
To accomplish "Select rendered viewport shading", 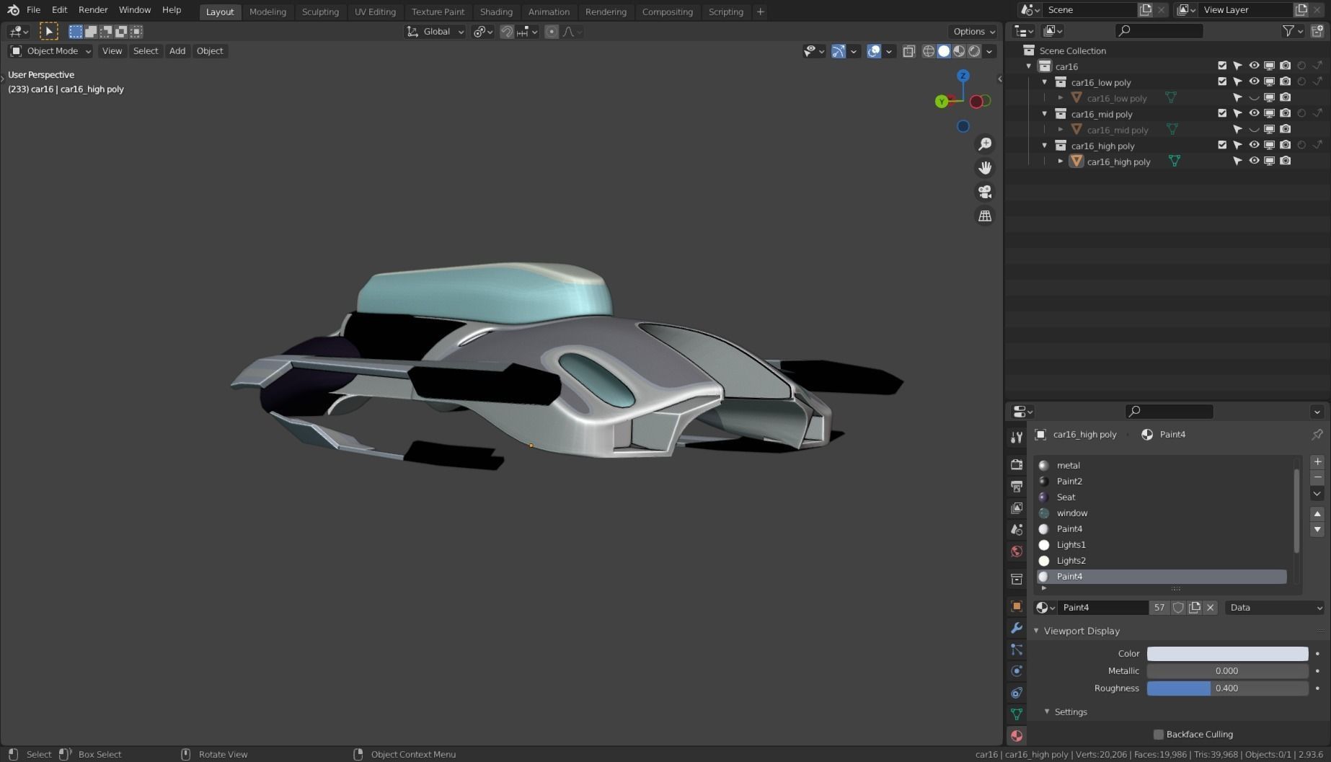I will (974, 51).
